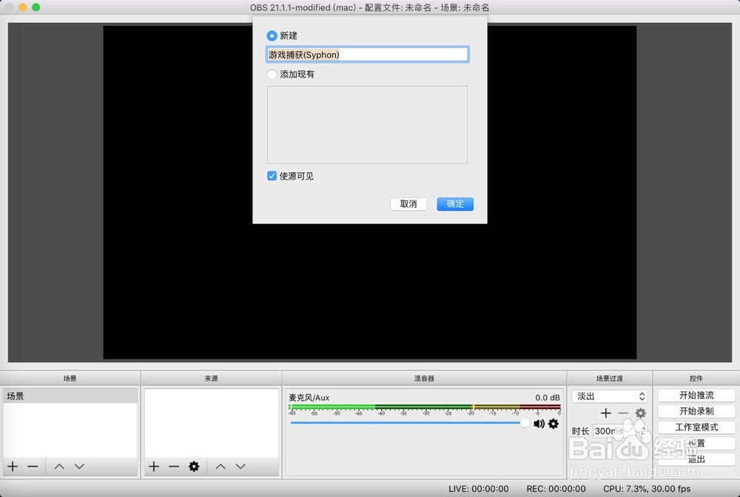Click 开始推流 to start streaming
The image size is (740, 497).
(696, 395)
